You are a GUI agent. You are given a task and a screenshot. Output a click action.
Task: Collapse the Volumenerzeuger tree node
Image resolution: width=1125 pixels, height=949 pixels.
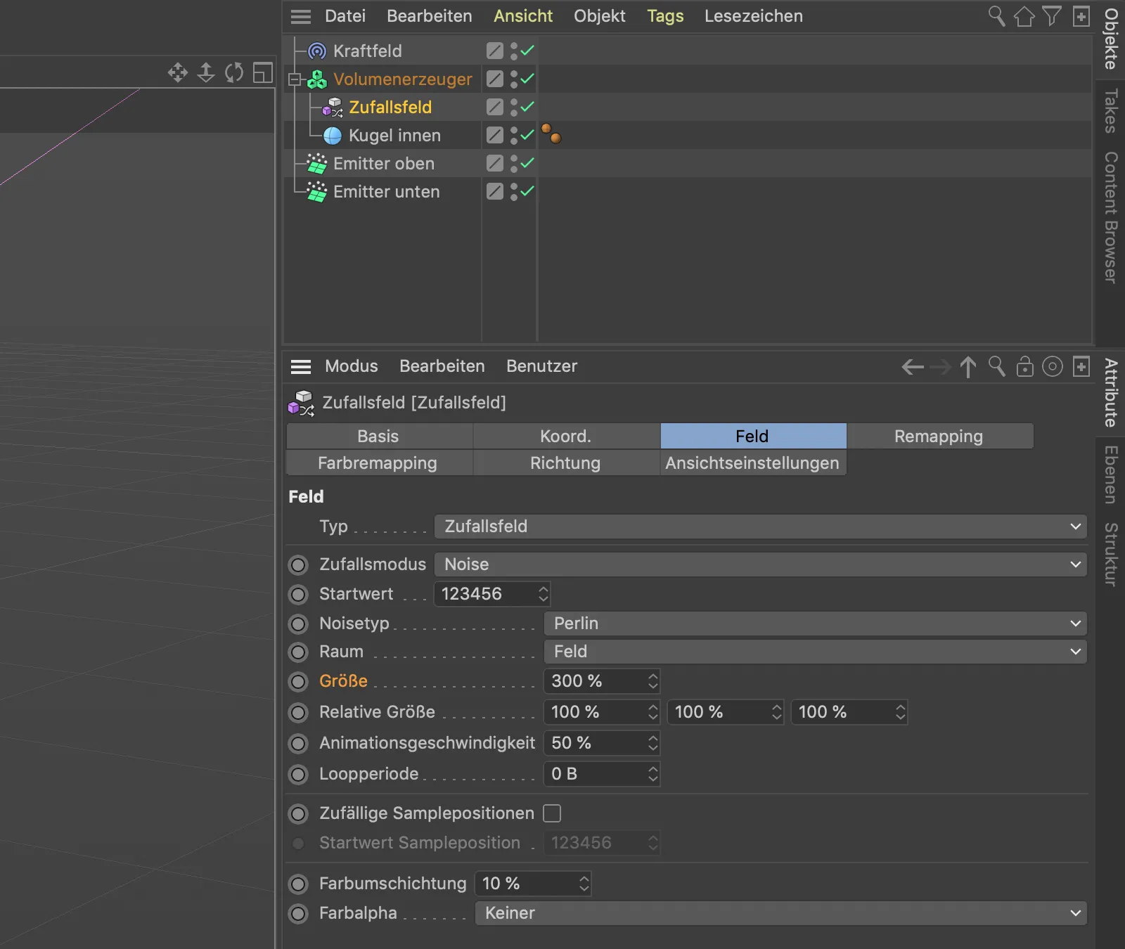coord(295,80)
